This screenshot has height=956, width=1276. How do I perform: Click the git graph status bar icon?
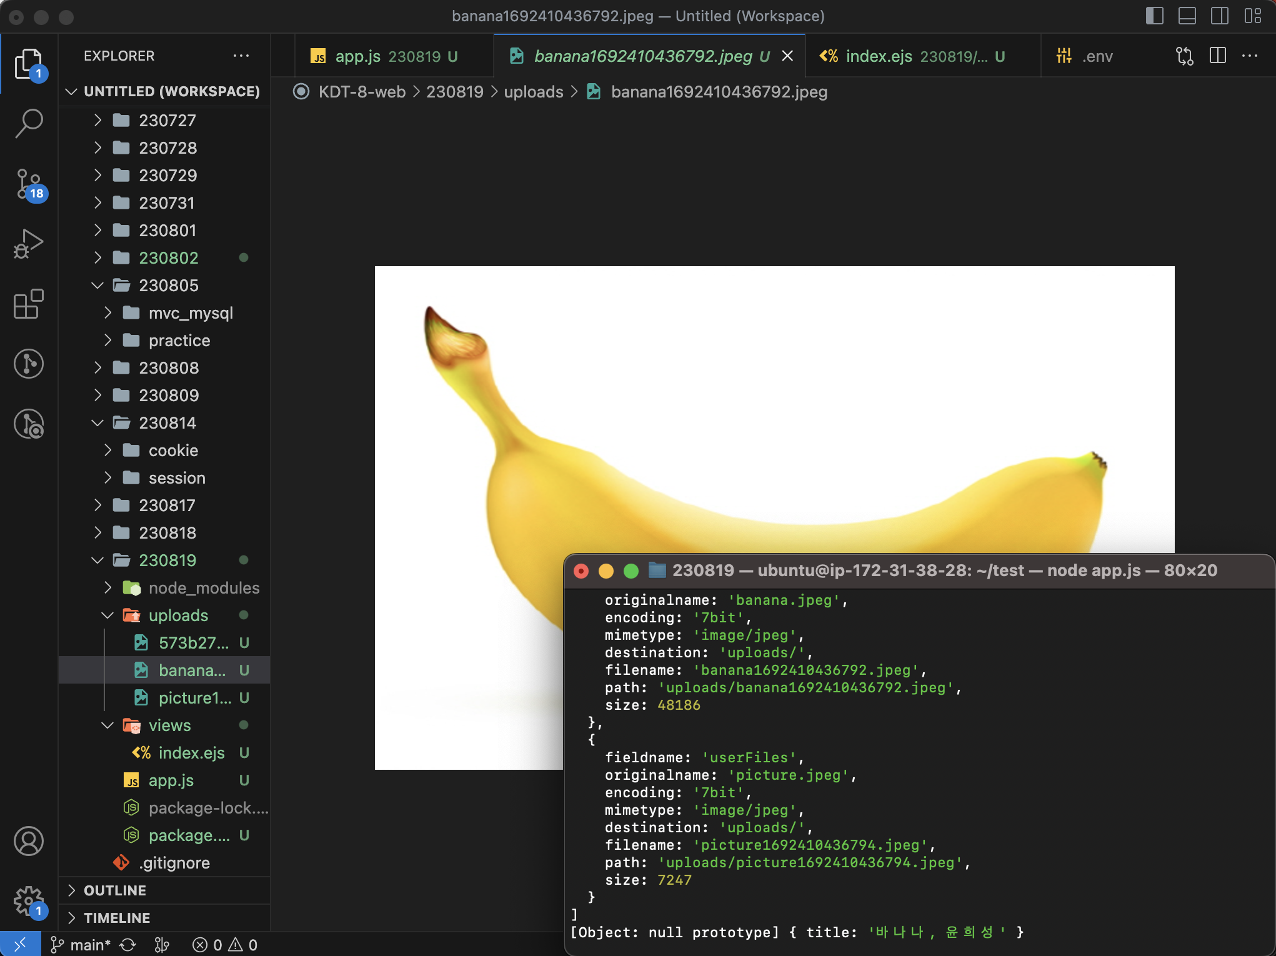(x=162, y=945)
